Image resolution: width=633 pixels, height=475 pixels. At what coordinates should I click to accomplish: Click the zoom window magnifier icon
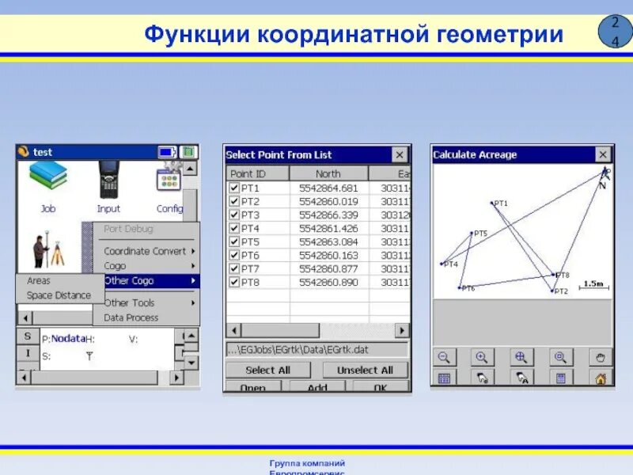[560, 358]
